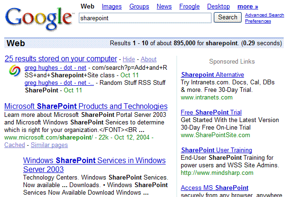Show Similar pages for Microsoft result
287x197 pixels.
[x=49, y=145]
